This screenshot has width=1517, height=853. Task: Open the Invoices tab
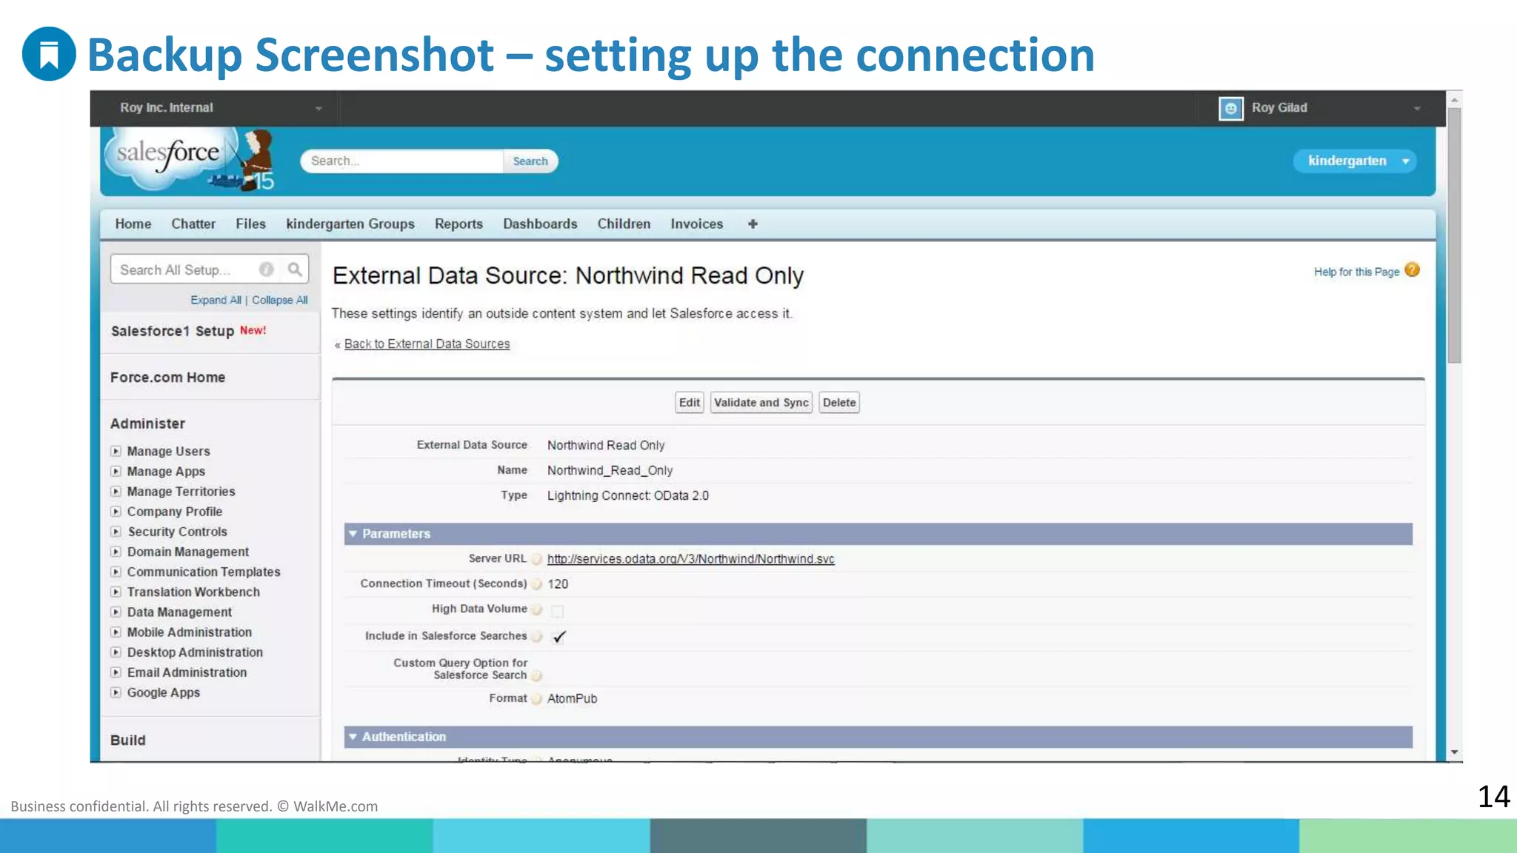697,224
